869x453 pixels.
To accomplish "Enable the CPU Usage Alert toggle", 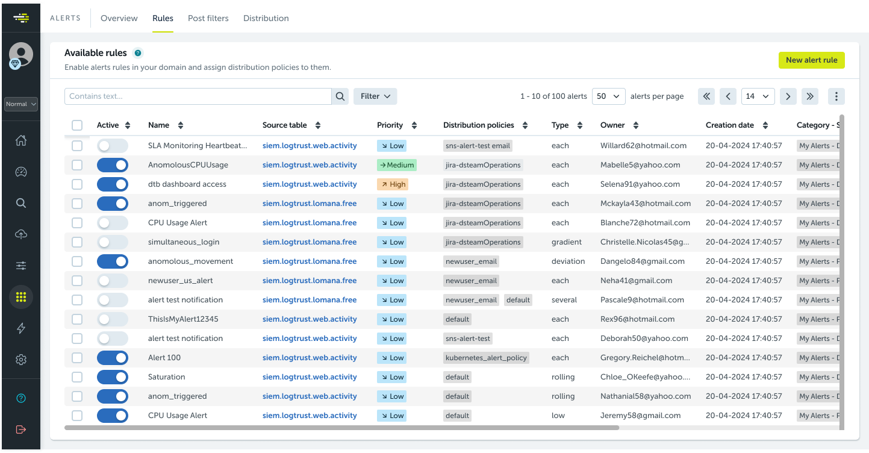I will point(113,222).
